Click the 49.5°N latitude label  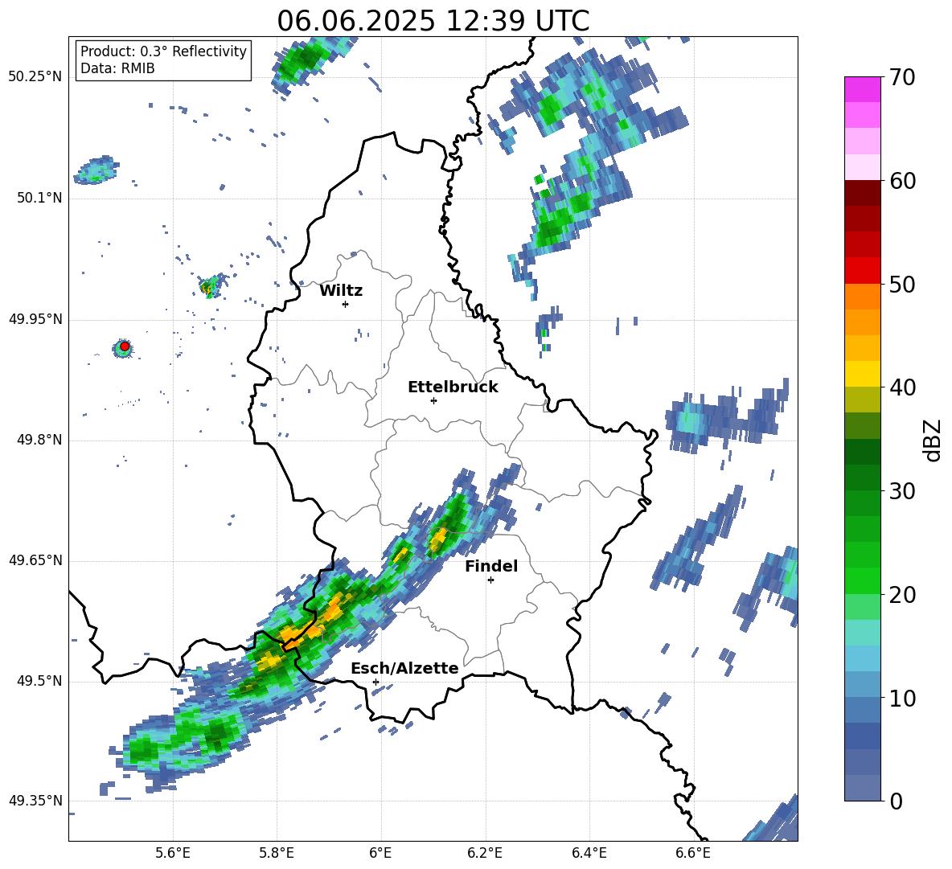(x=39, y=681)
